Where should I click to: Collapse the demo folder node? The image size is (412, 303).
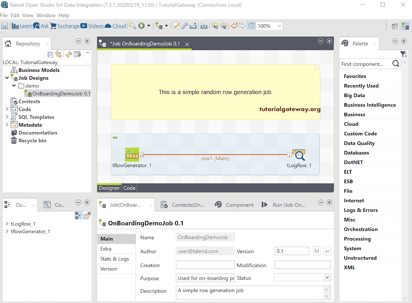(14, 86)
